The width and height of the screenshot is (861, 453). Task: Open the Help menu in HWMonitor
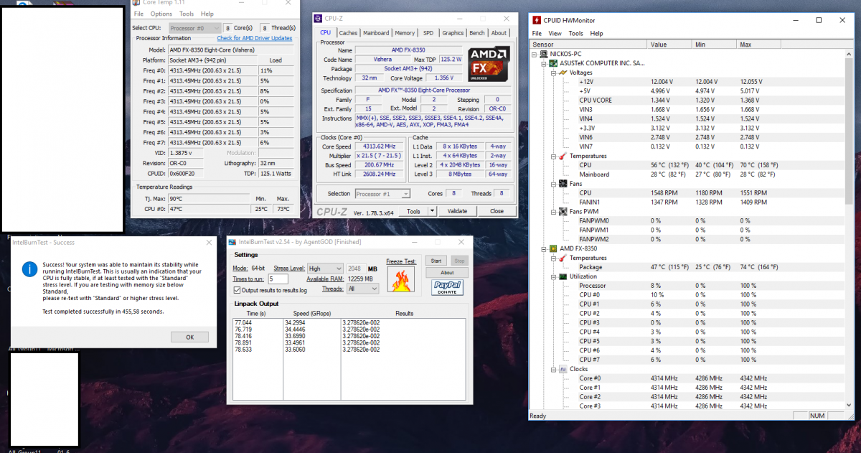pyautogui.click(x=597, y=34)
